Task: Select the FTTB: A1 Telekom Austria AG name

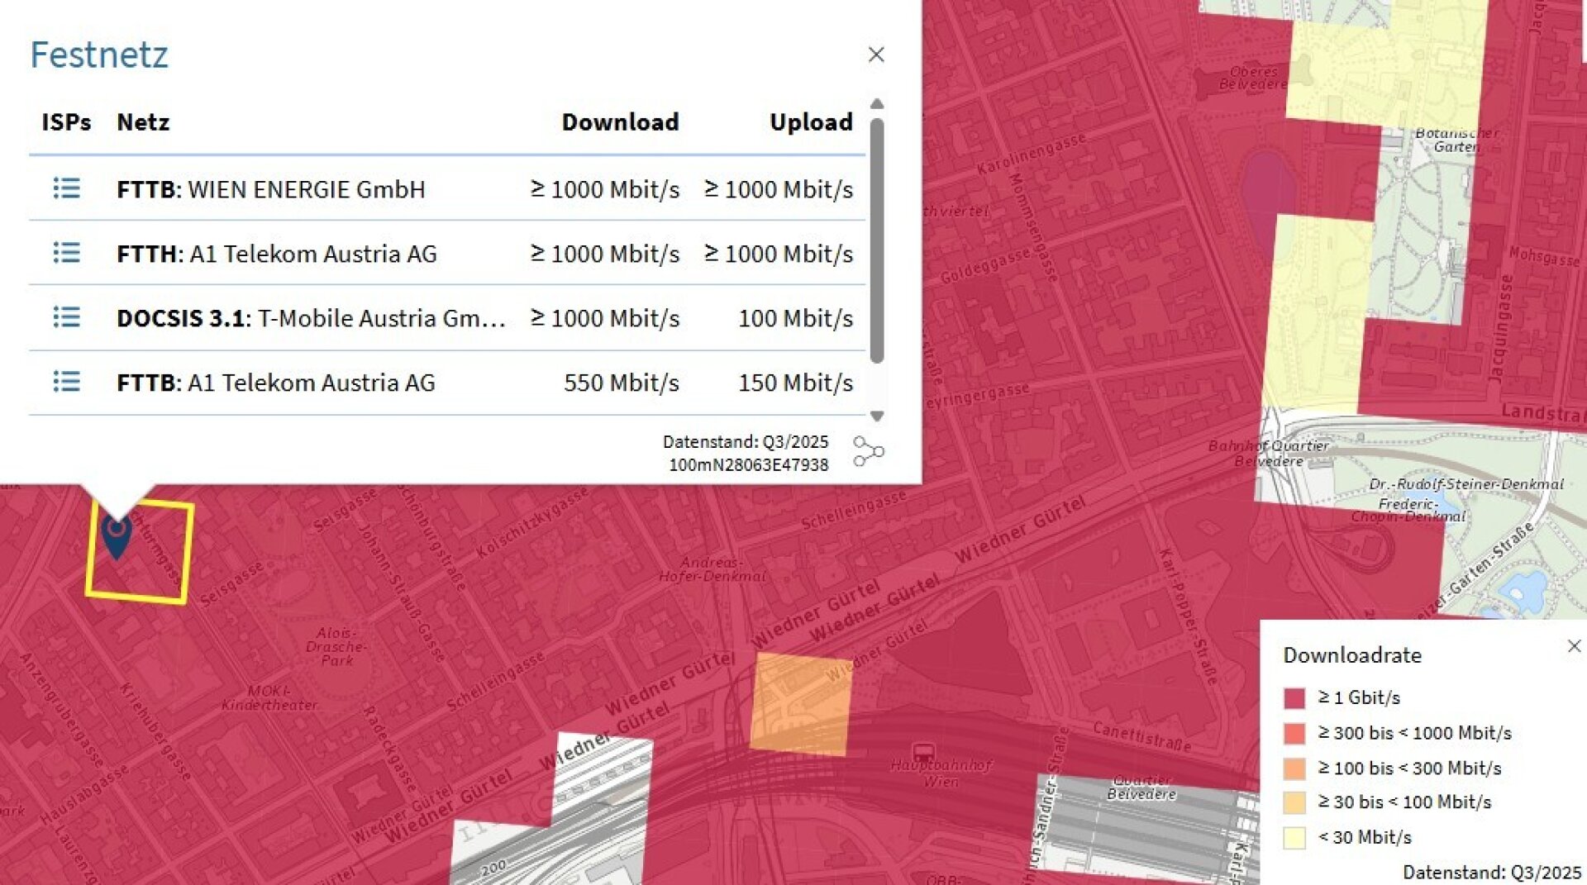Action: click(276, 383)
